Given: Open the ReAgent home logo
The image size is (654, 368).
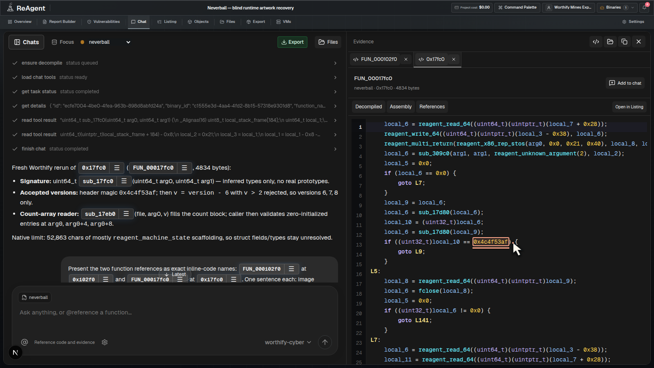Looking at the screenshot, I should coord(26,8).
